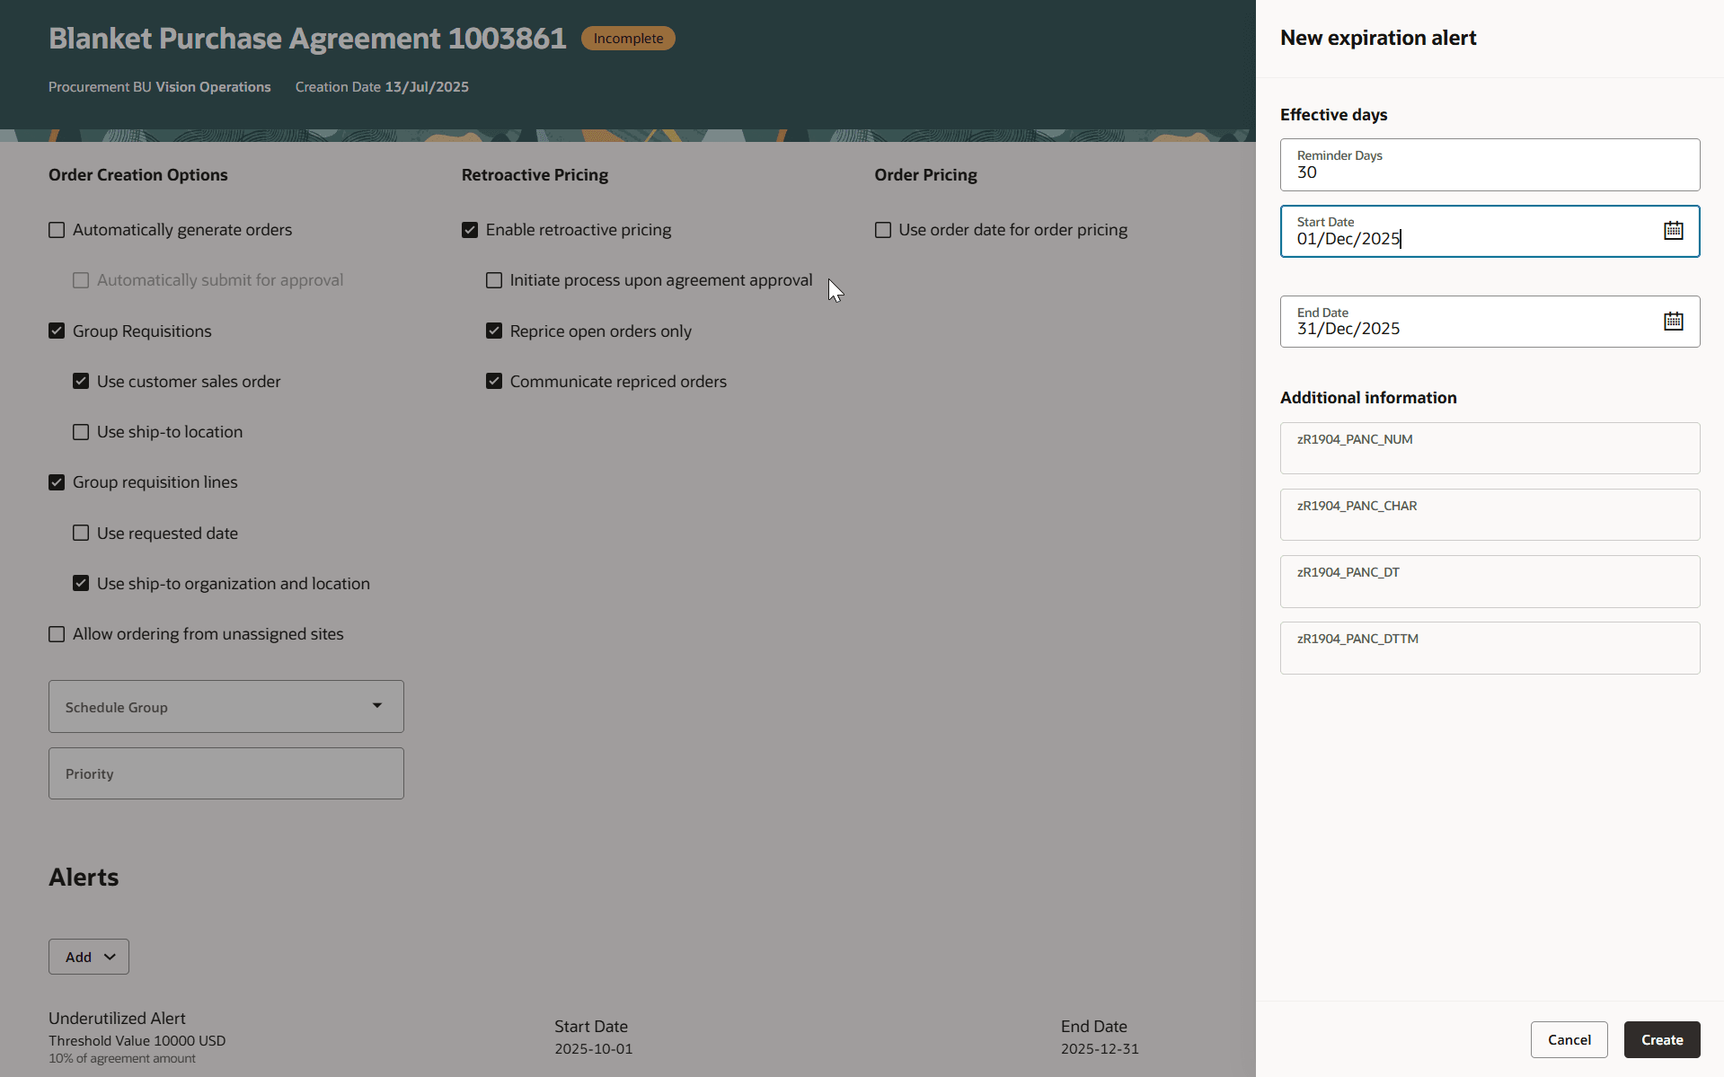Select the zR1904_PANC_DT field
Image resolution: width=1724 pixels, height=1077 pixels.
pyautogui.click(x=1490, y=581)
